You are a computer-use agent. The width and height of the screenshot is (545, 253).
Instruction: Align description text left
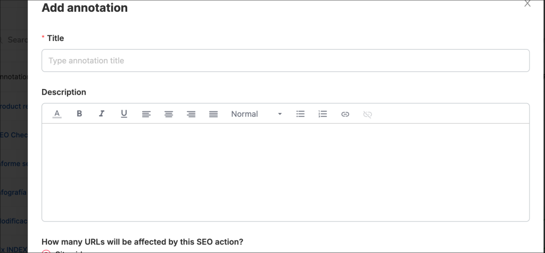(x=146, y=114)
